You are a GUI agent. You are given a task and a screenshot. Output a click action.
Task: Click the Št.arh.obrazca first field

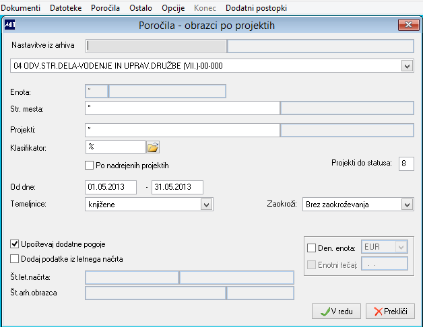[156, 293]
